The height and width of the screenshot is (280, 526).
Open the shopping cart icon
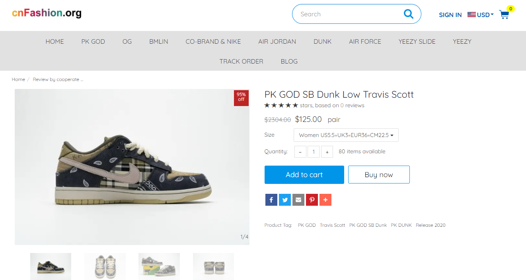[504, 15]
